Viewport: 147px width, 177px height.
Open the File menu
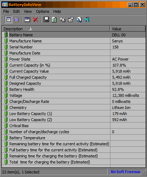tap(6, 11)
